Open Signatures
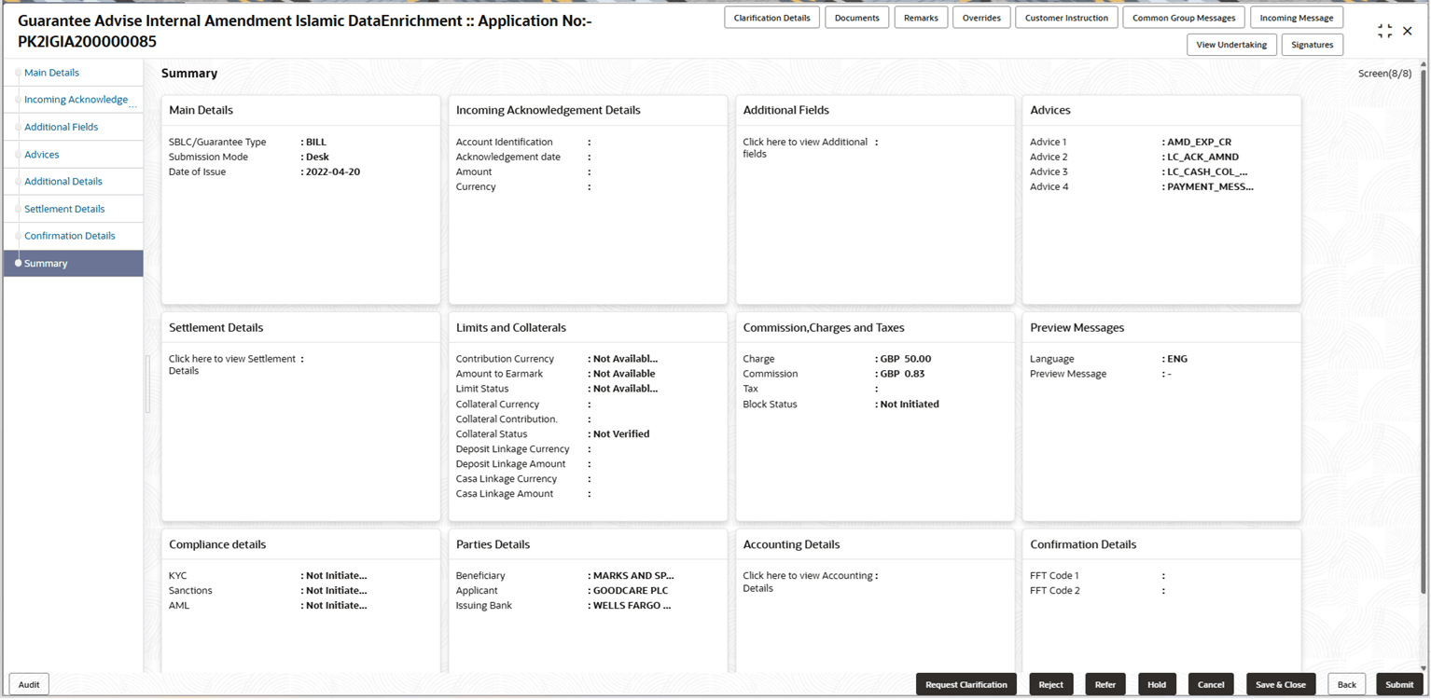 coord(1312,45)
